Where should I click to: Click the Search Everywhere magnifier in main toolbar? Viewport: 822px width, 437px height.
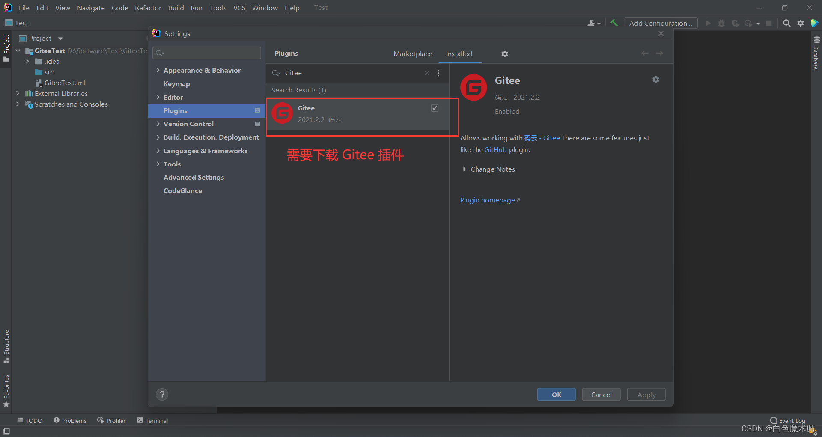(786, 23)
